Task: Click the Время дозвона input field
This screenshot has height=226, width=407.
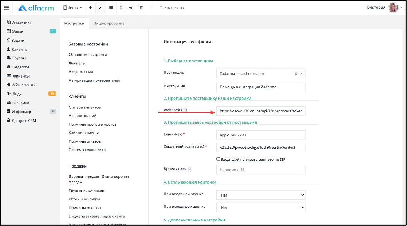Action: pos(261,170)
